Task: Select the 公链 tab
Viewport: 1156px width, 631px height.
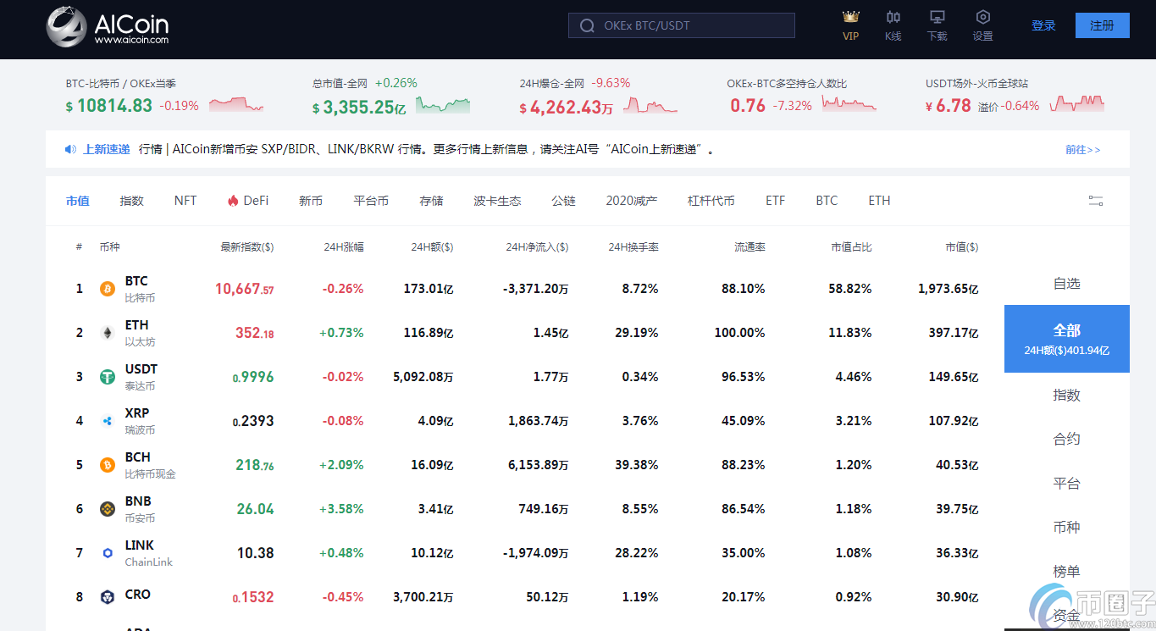Action: tap(563, 201)
